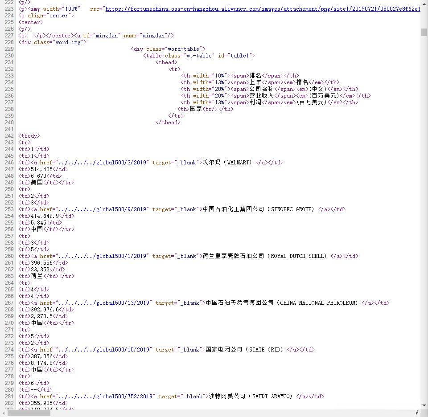Click the <p align="center"> tag on line 224
The height and width of the screenshot is (417, 428).
[46, 16]
